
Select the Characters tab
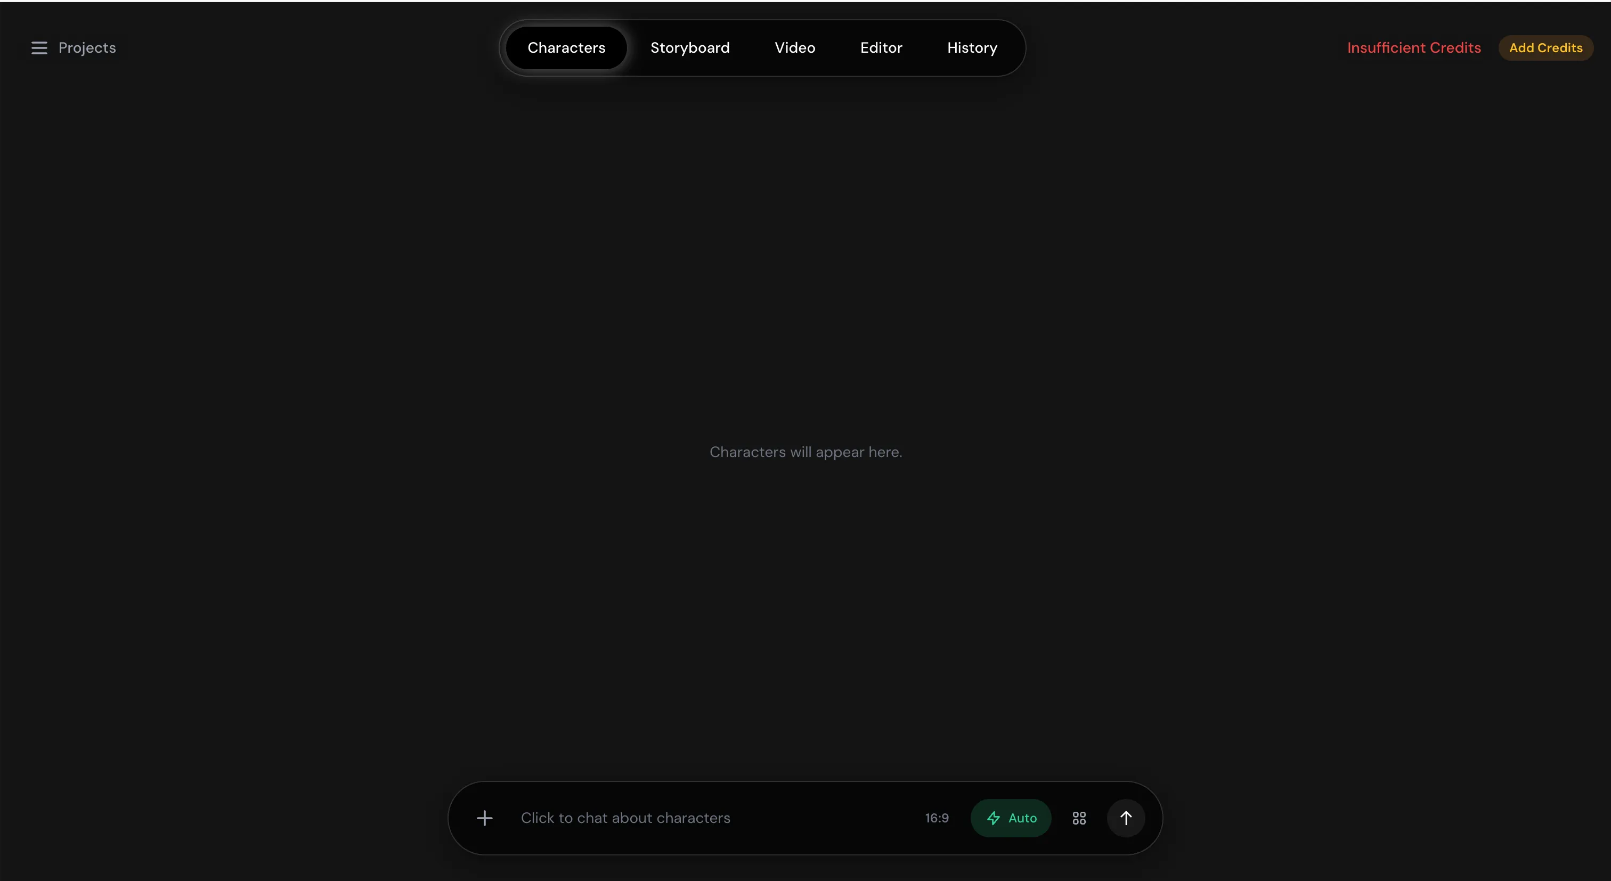point(566,48)
